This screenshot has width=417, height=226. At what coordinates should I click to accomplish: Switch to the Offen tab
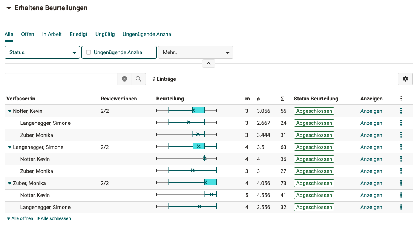28,34
